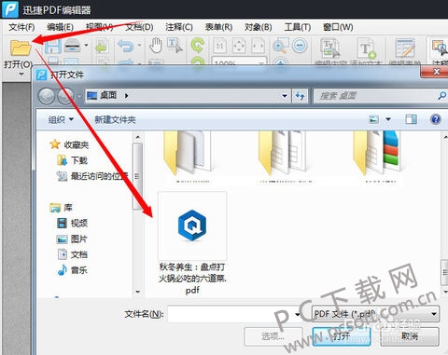Click the help question mark icon
The height and width of the screenshot is (355, 448).
pos(436,119)
